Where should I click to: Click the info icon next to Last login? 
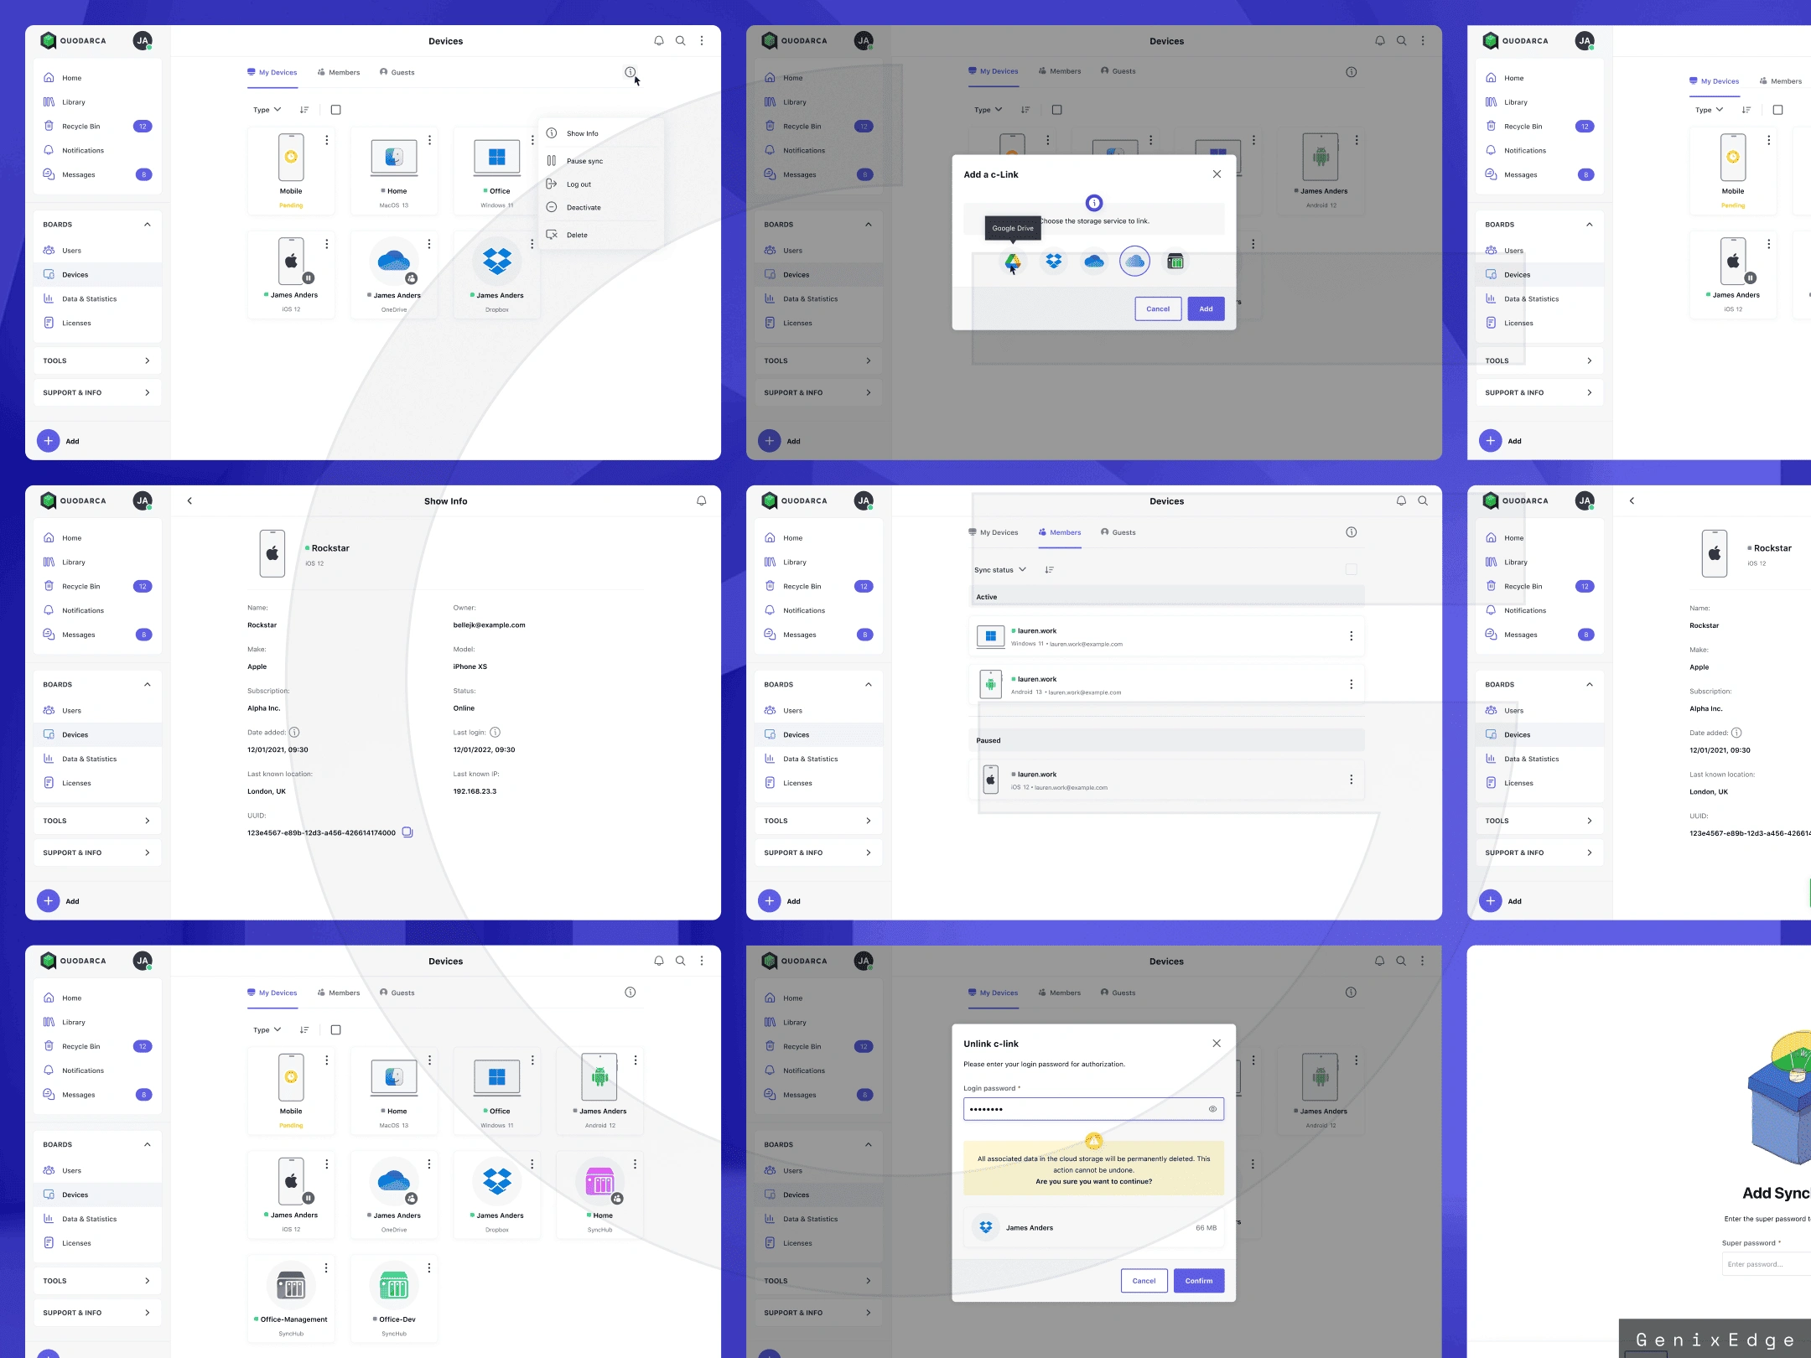pos(496,732)
